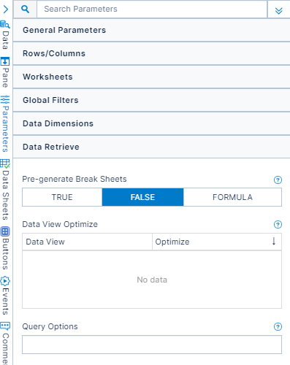The width and height of the screenshot is (290, 365).
Task: Switch to the Pane side tab
Action: click(5, 72)
